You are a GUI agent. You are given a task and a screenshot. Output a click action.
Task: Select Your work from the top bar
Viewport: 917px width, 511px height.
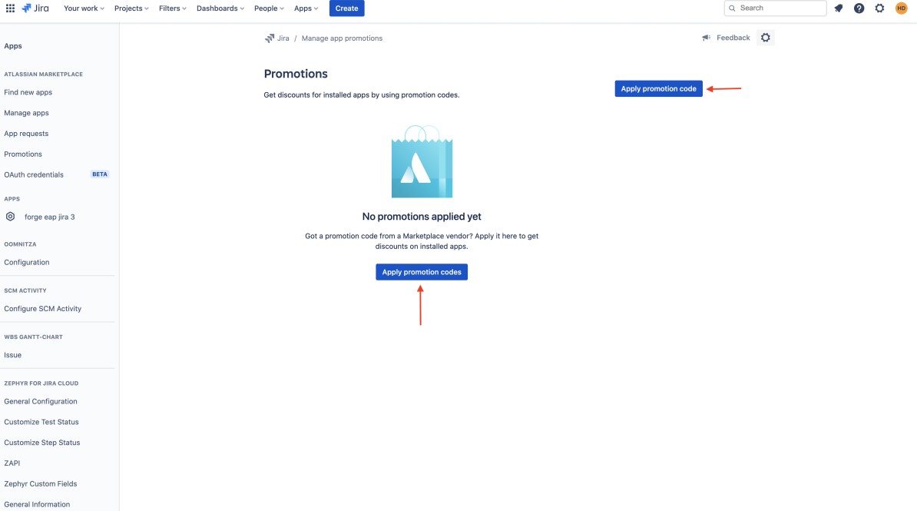click(x=81, y=8)
